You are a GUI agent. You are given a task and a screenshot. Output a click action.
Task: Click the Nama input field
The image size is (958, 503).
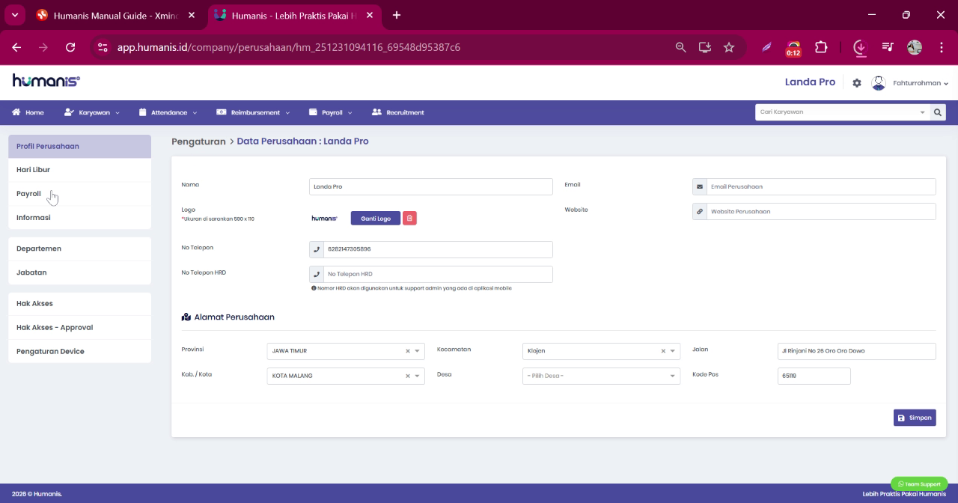(431, 186)
